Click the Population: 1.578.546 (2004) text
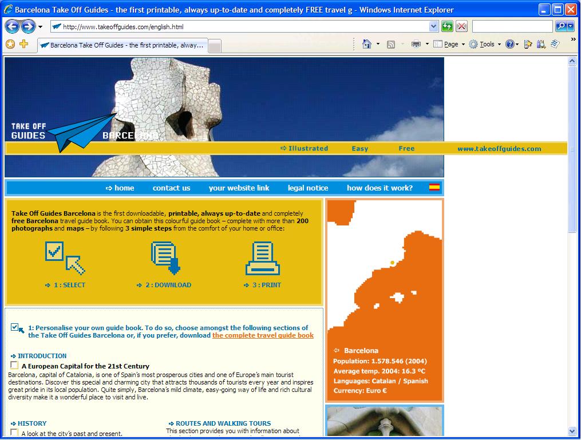Viewport: 581px width, 440px height. coord(380,361)
